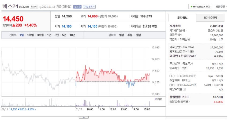Open help icon next to EPS(2020.09)
The width and height of the screenshot is (228, 121).
coord(195,76)
